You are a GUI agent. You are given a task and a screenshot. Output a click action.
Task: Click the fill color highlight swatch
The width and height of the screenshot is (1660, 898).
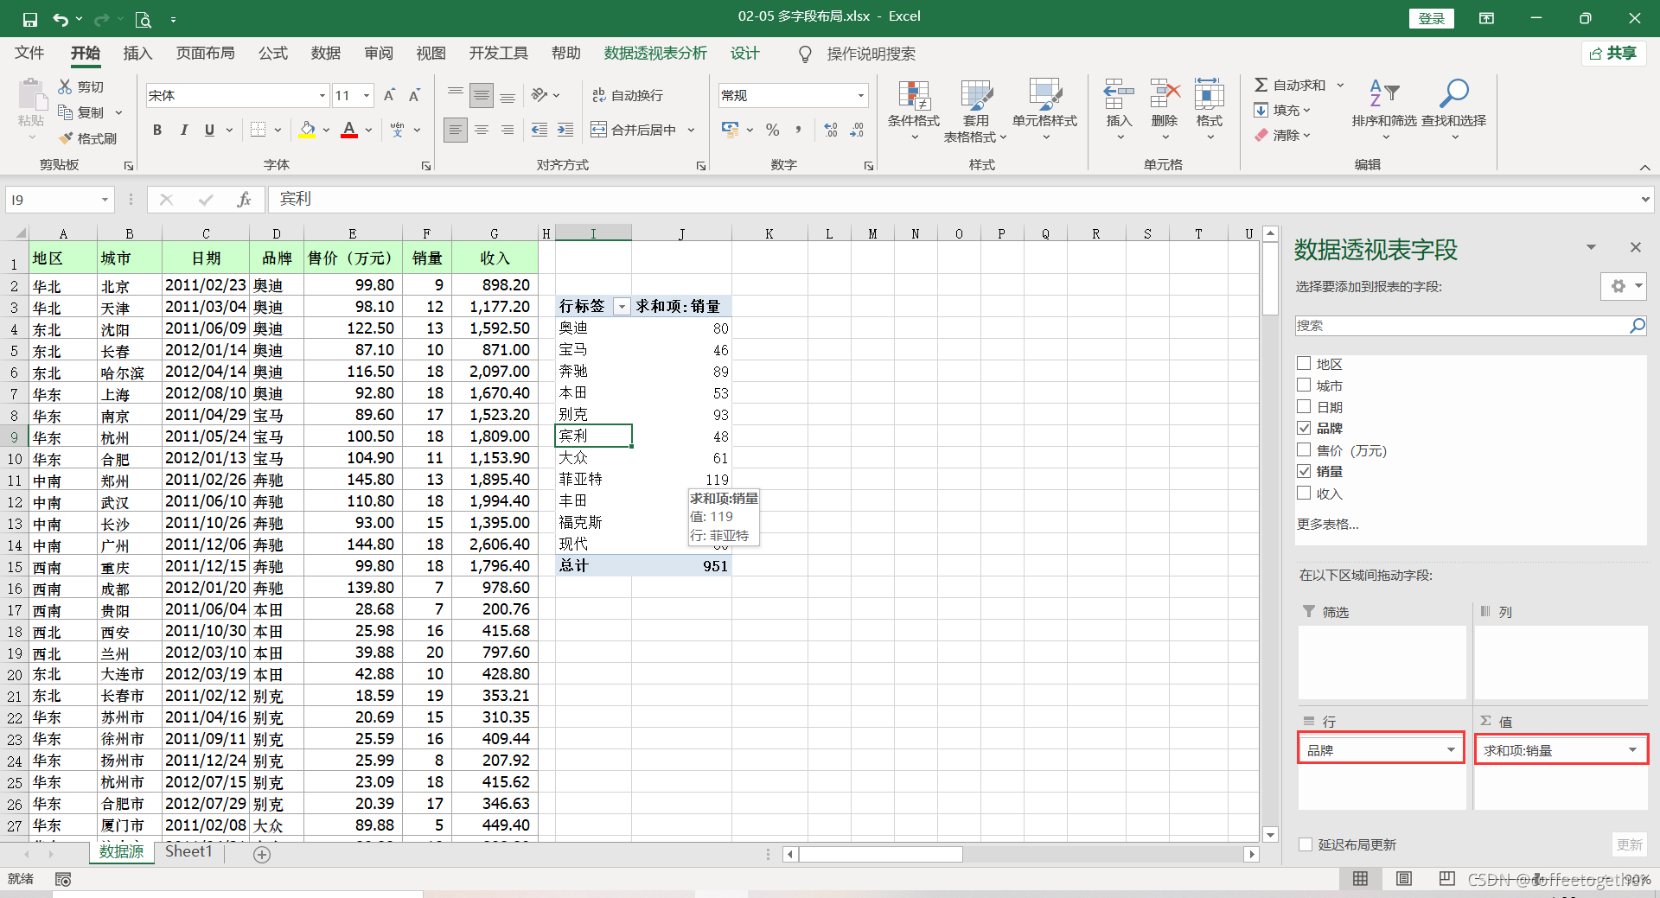coord(307,130)
